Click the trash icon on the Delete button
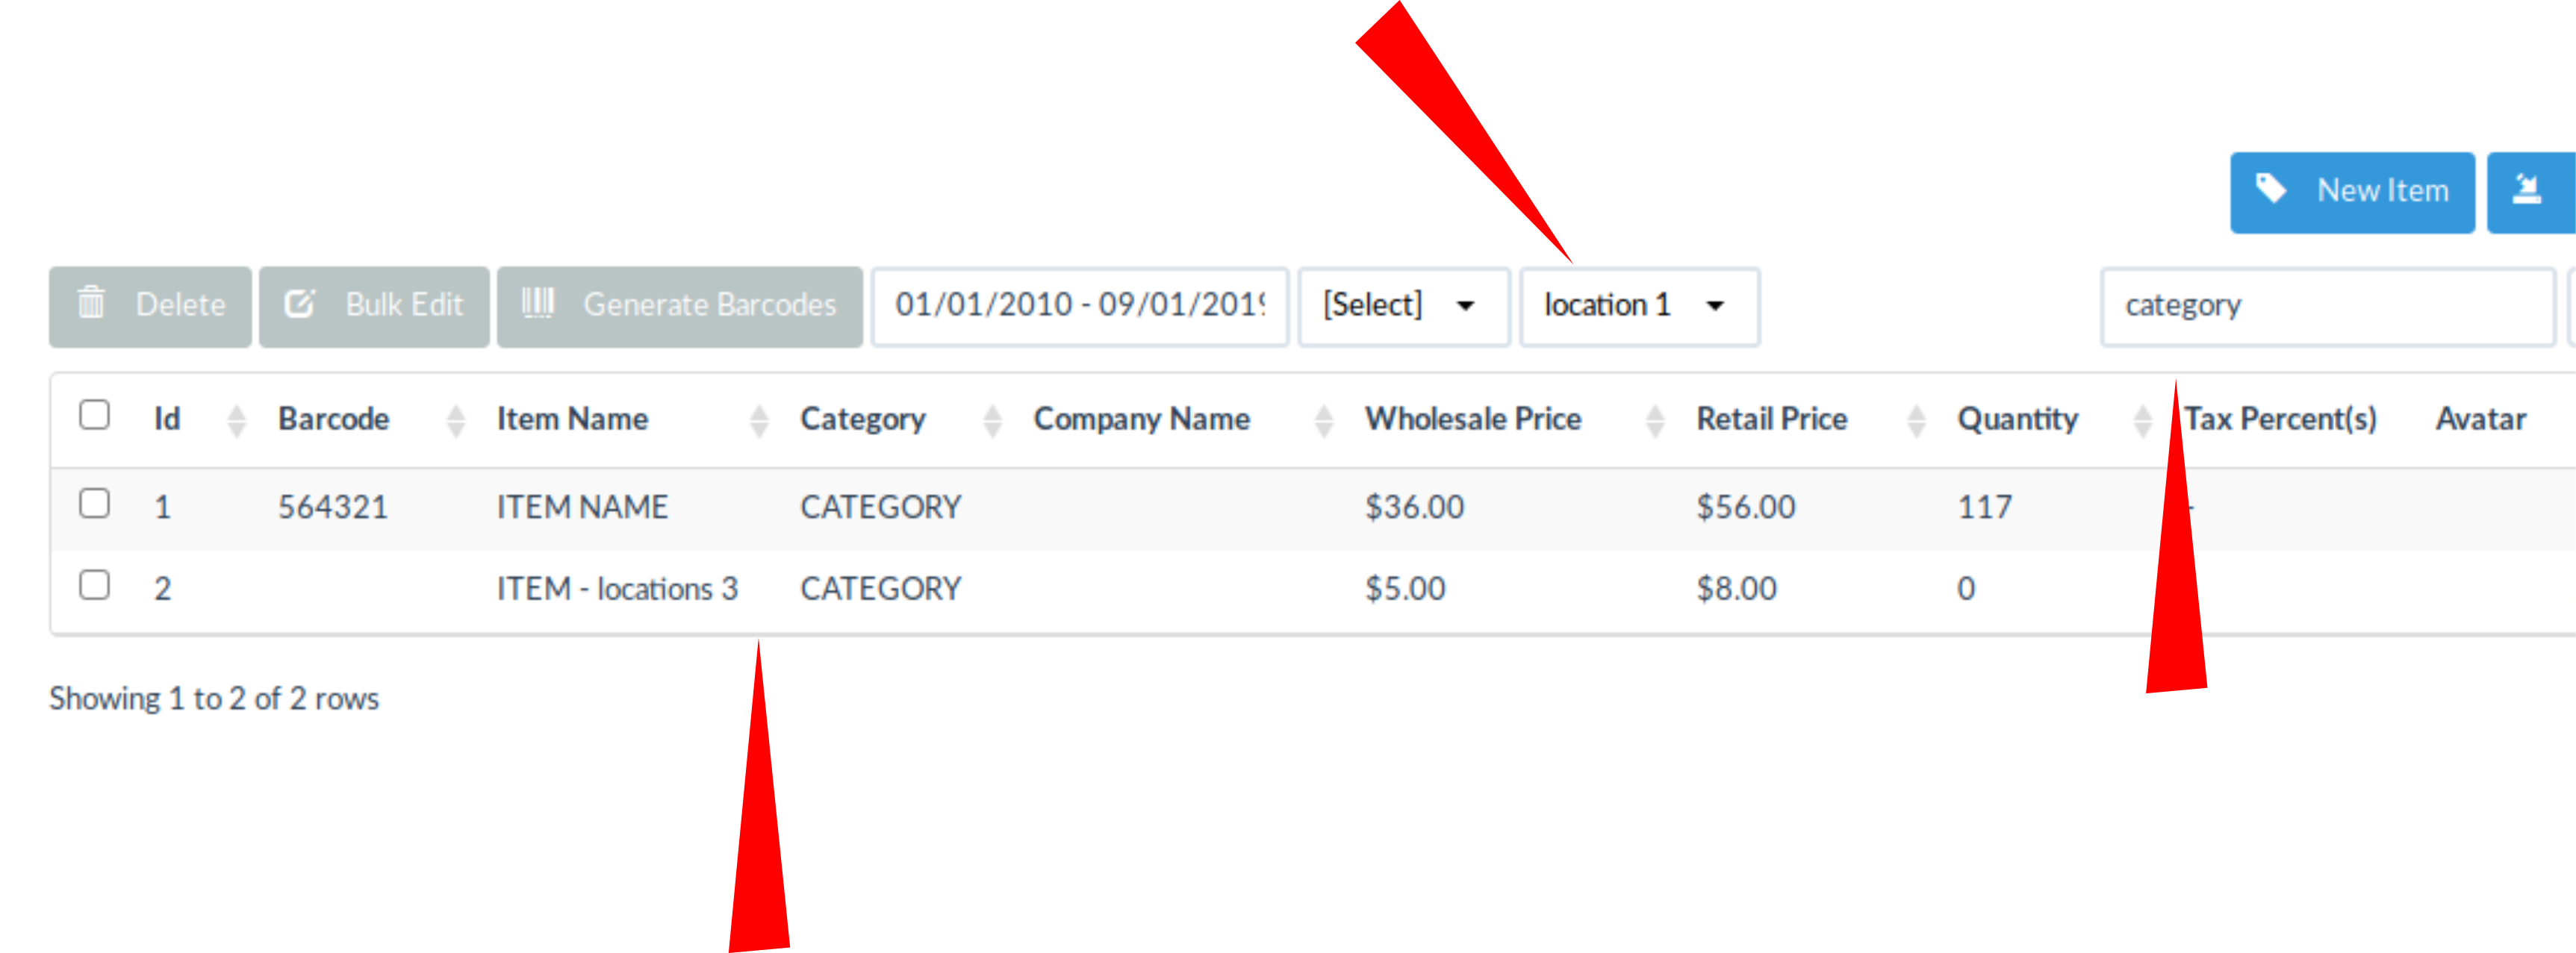 tap(92, 305)
